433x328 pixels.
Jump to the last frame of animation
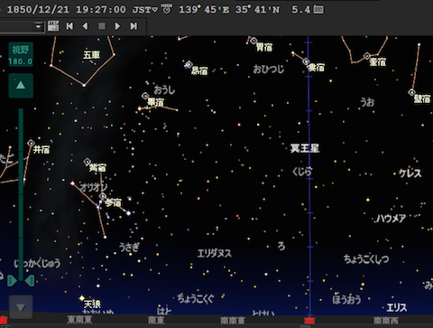pyautogui.click(x=134, y=26)
